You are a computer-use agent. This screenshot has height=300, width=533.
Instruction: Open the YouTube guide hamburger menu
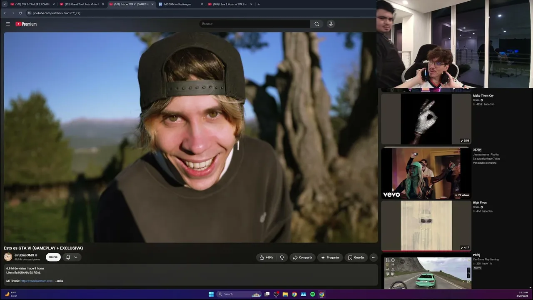8,24
